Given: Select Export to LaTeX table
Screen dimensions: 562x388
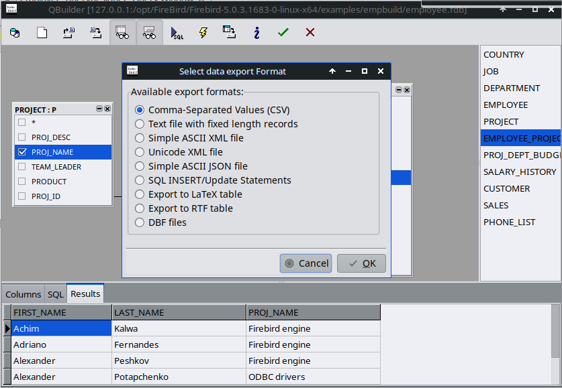Looking at the screenshot, I should tap(189, 194).
